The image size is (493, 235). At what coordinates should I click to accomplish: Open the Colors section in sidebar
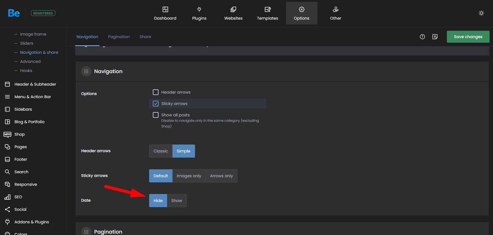coord(21,234)
